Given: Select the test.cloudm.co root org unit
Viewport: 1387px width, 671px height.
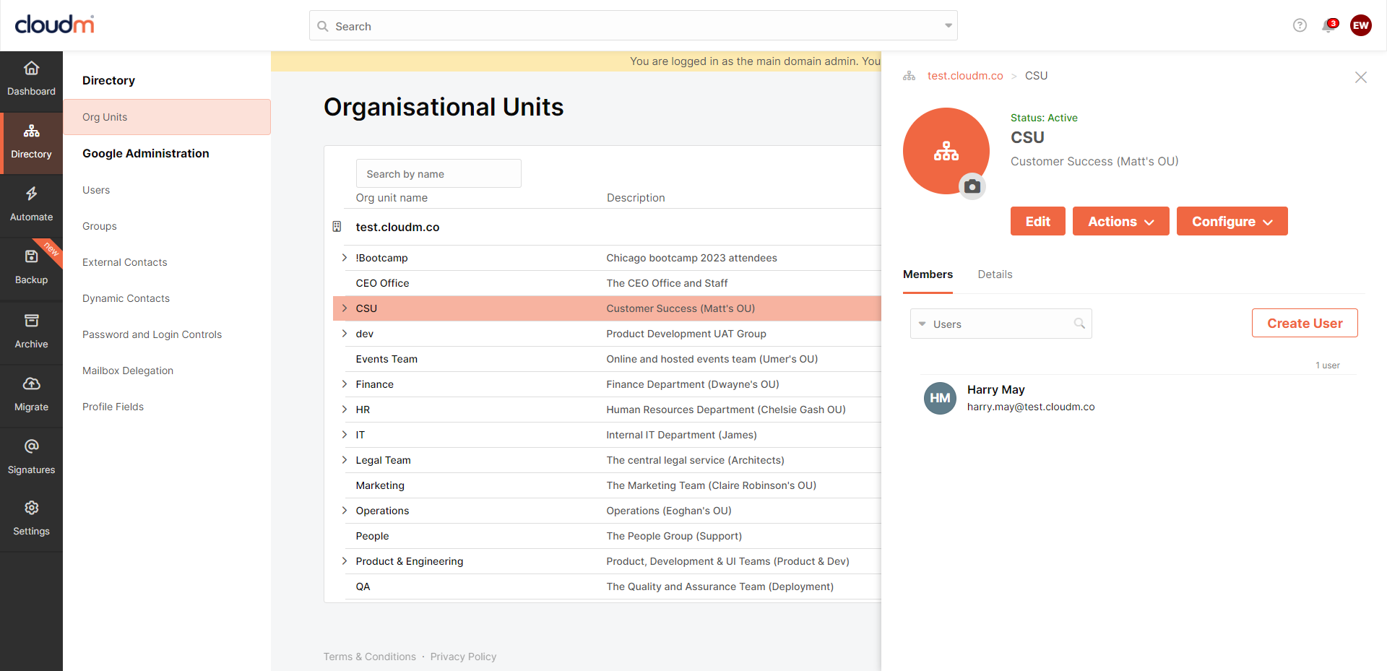Looking at the screenshot, I should pos(397,227).
